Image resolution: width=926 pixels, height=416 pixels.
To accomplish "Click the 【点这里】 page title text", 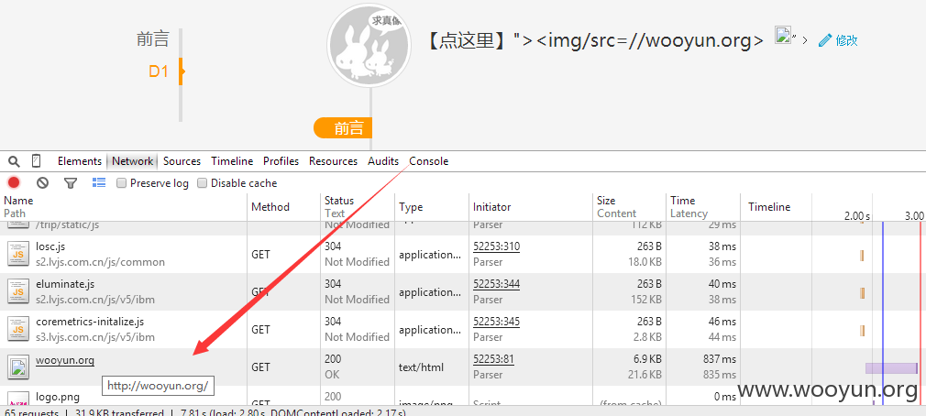I will (x=469, y=40).
